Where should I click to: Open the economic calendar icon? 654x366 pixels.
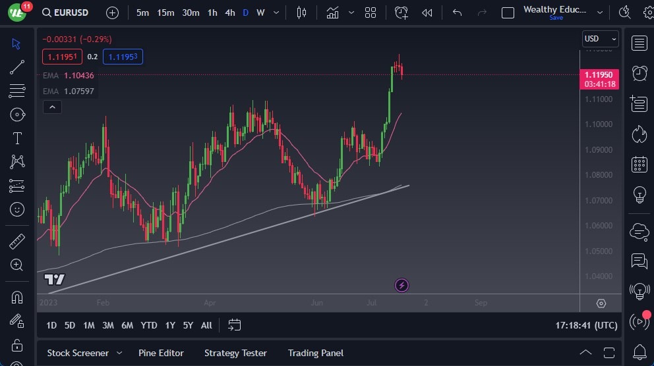[x=639, y=164]
